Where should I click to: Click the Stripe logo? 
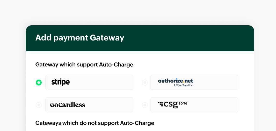[61, 82]
